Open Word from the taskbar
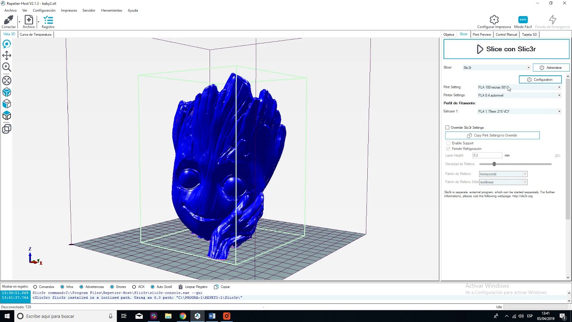This screenshot has height=322, width=572. pyautogui.click(x=212, y=316)
